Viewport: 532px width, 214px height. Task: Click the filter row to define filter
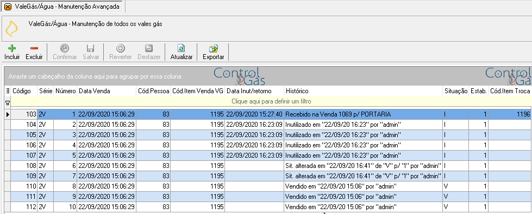click(271, 101)
